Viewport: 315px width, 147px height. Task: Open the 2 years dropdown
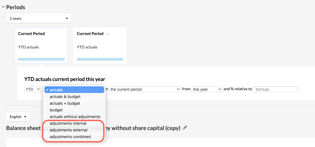39,18
